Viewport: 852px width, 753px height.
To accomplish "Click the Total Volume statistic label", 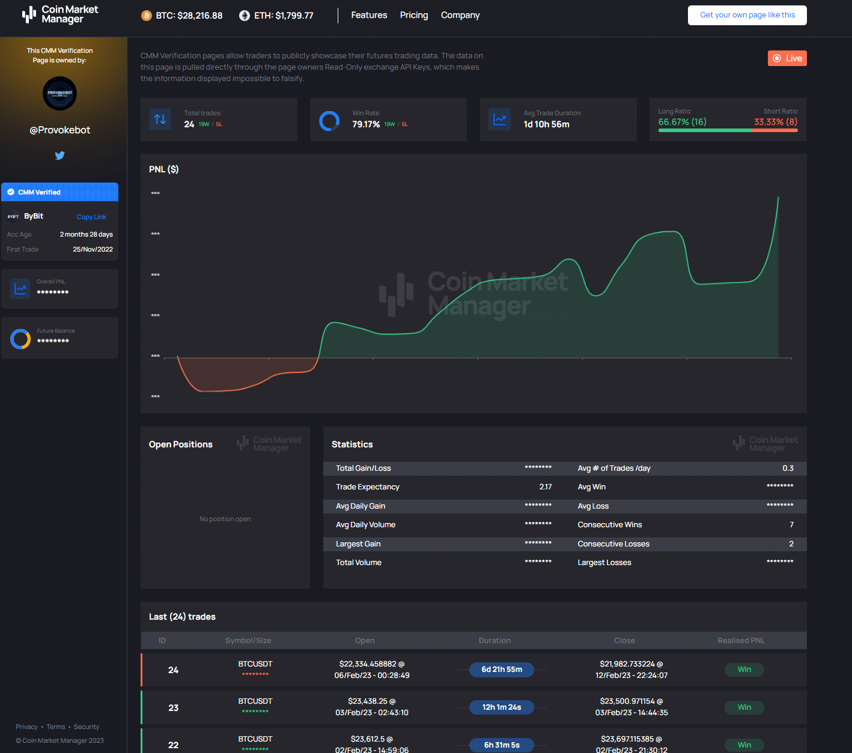I will pyautogui.click(x=359, y=563).
